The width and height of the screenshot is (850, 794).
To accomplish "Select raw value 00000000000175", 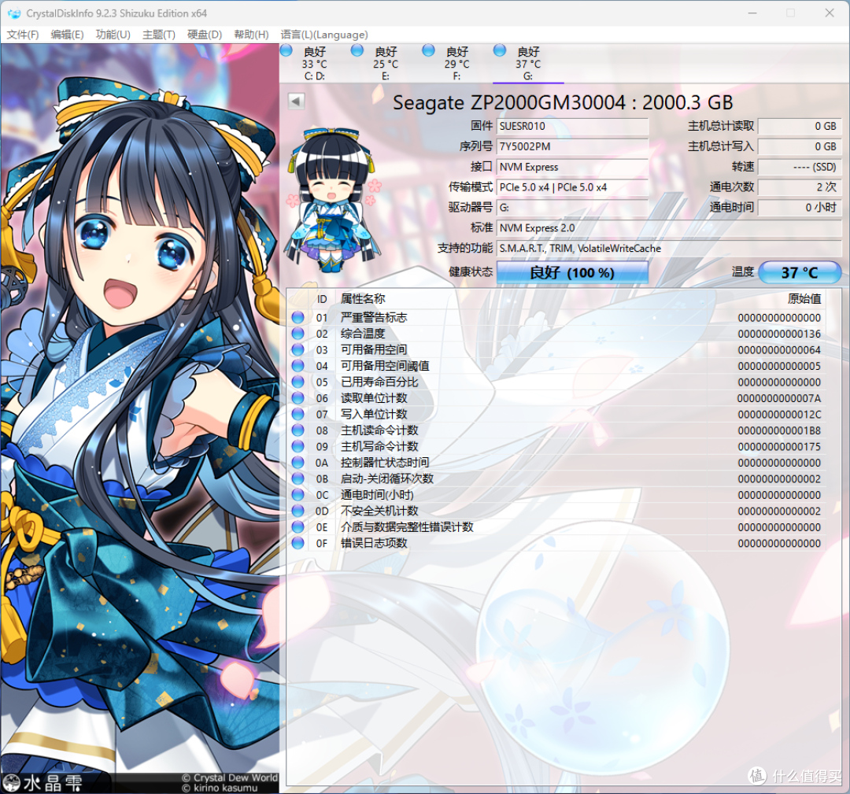I will (779, 447).
